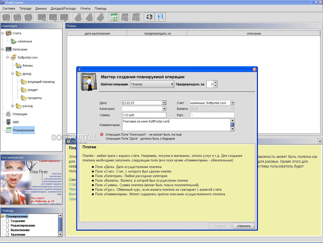This screenshot has width=323, height=243.
Task: Click the delete category barcode toolbar icon
Action: [x=53, y=17]
